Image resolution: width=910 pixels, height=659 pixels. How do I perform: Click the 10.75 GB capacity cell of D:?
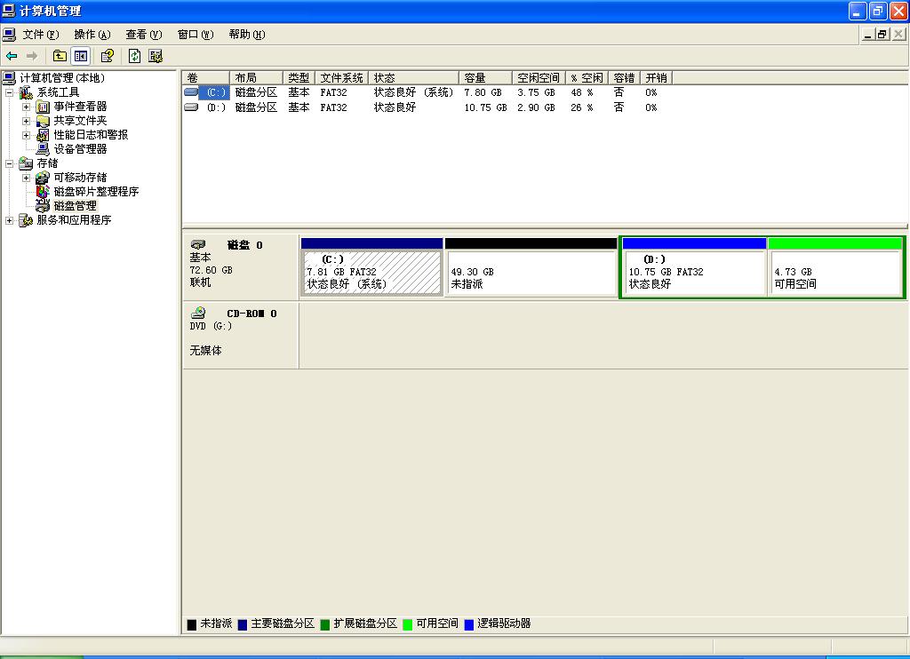(x=486, y=107)
